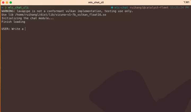Click the mlc-chat environment label
191x112 pixels.
click(121, 7)
